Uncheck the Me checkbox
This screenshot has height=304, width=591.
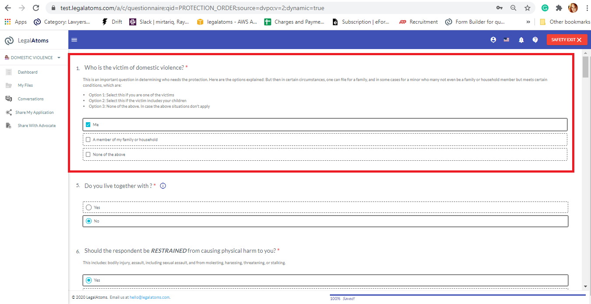coord(88,125)
